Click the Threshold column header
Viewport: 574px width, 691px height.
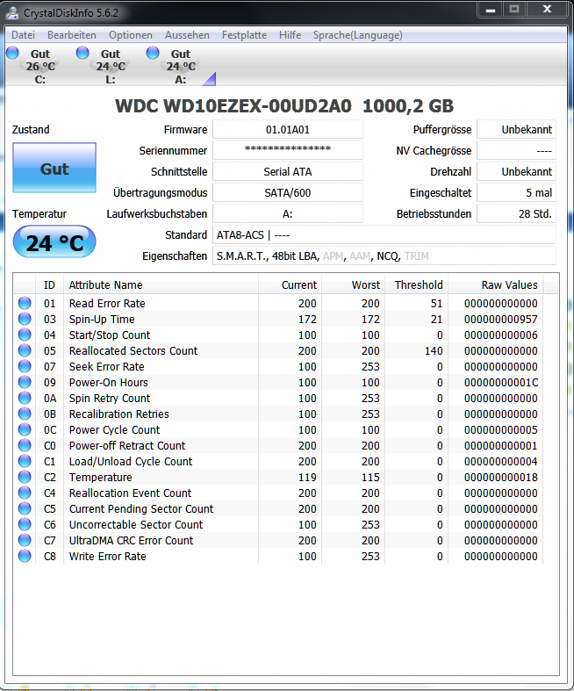417,285
